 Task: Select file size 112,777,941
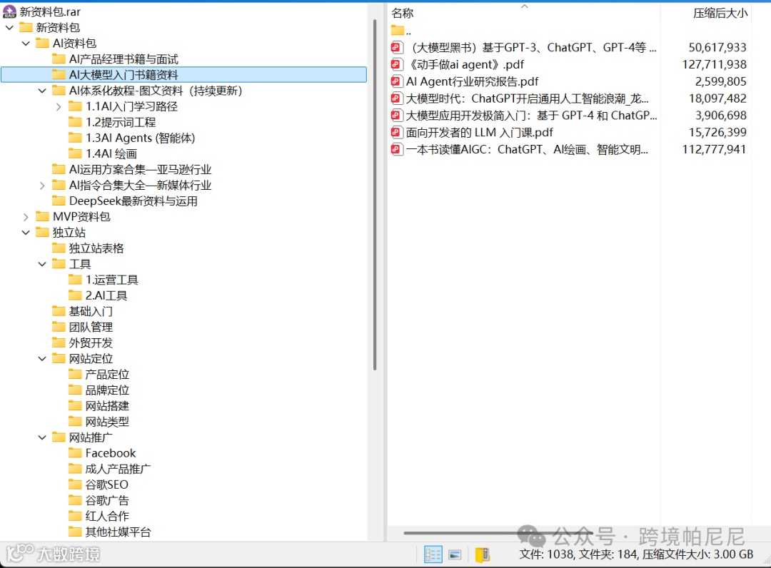[714, 149]
